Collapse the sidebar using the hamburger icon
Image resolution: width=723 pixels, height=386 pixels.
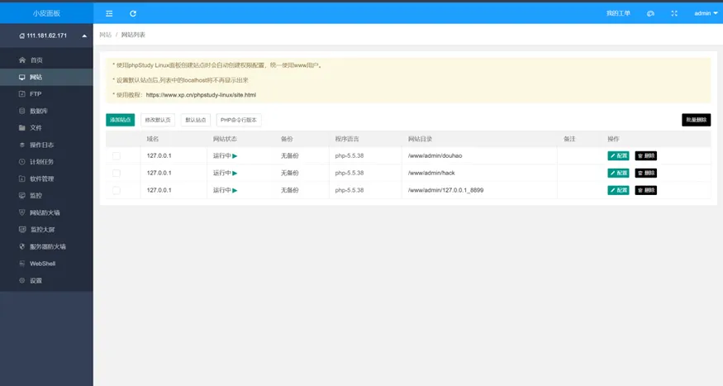[x=109, y=13]
